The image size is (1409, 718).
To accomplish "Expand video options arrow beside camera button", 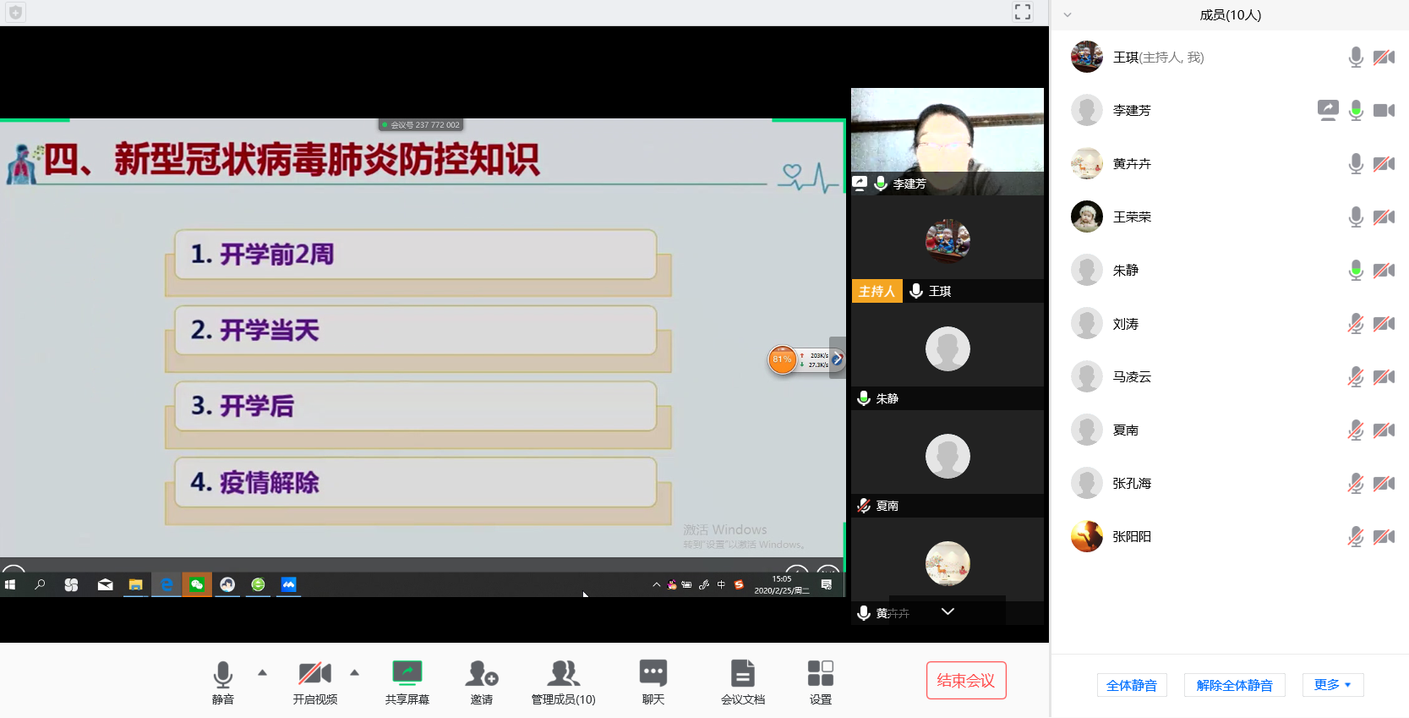I will [x=355, y=673].
